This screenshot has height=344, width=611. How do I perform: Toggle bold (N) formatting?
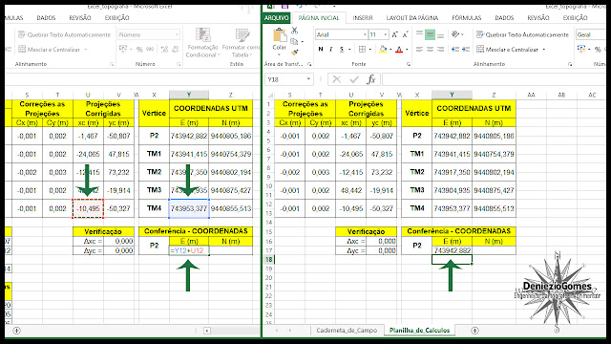[x=321, y=49]
